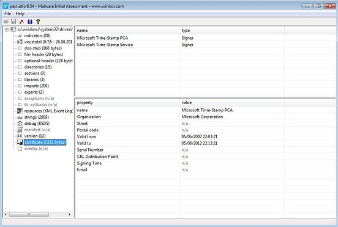338x227 pixels.
Task: Open the Help menu
Action: (x=20, y=13)
